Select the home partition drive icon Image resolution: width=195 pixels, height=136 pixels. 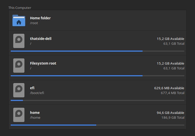coord(19,115)
